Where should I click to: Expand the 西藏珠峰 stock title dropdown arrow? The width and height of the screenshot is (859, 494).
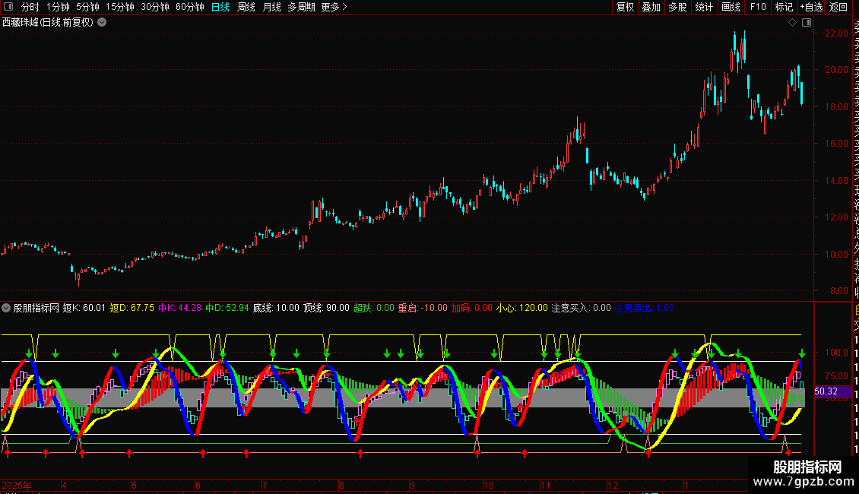(x=102, y=22)
